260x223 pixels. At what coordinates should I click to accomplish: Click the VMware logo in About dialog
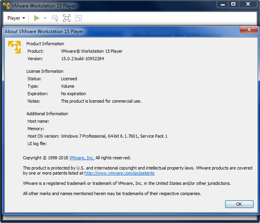coord(15,47)
